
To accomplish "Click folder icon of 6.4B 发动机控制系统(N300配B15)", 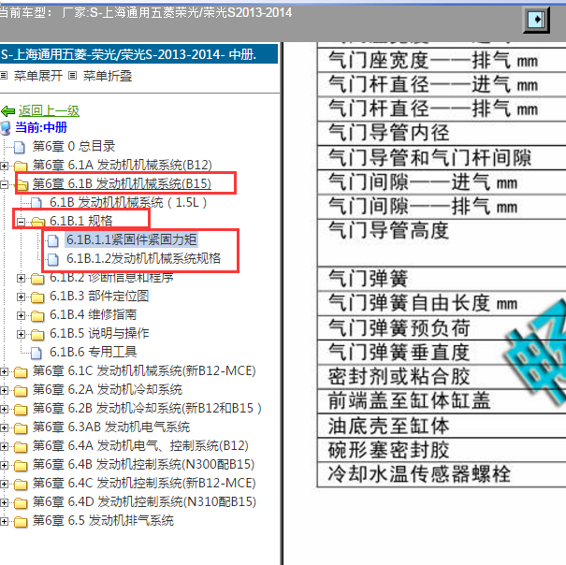I will [21, 466].
